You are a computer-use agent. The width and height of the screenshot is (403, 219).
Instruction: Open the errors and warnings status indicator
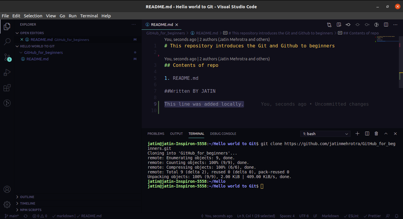coord(40,216)
